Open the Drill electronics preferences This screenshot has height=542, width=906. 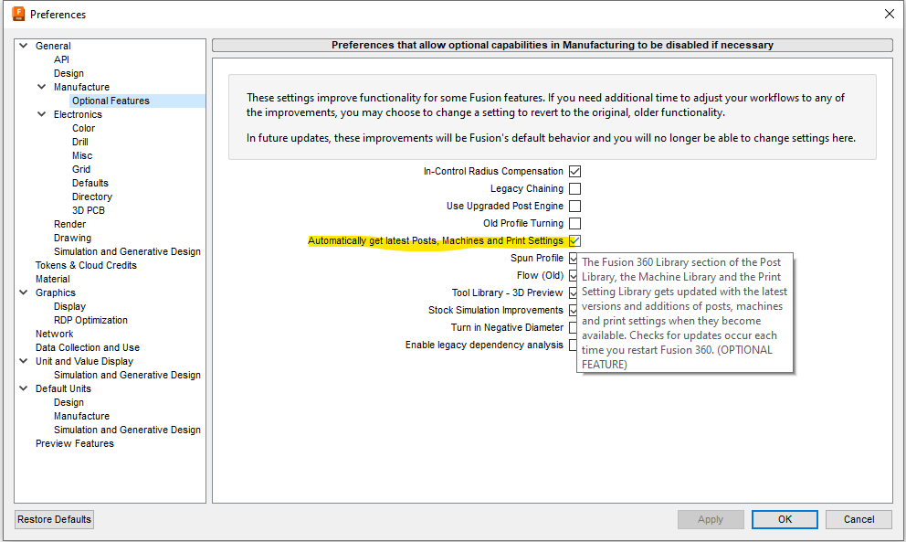(79, 142)
